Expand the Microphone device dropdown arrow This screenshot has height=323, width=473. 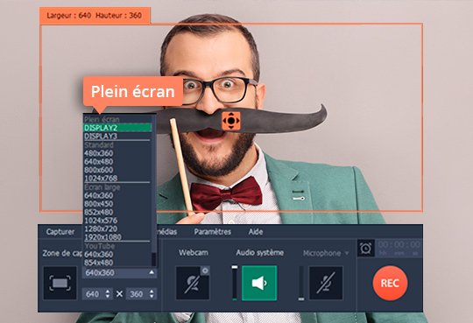coord(347,253)
